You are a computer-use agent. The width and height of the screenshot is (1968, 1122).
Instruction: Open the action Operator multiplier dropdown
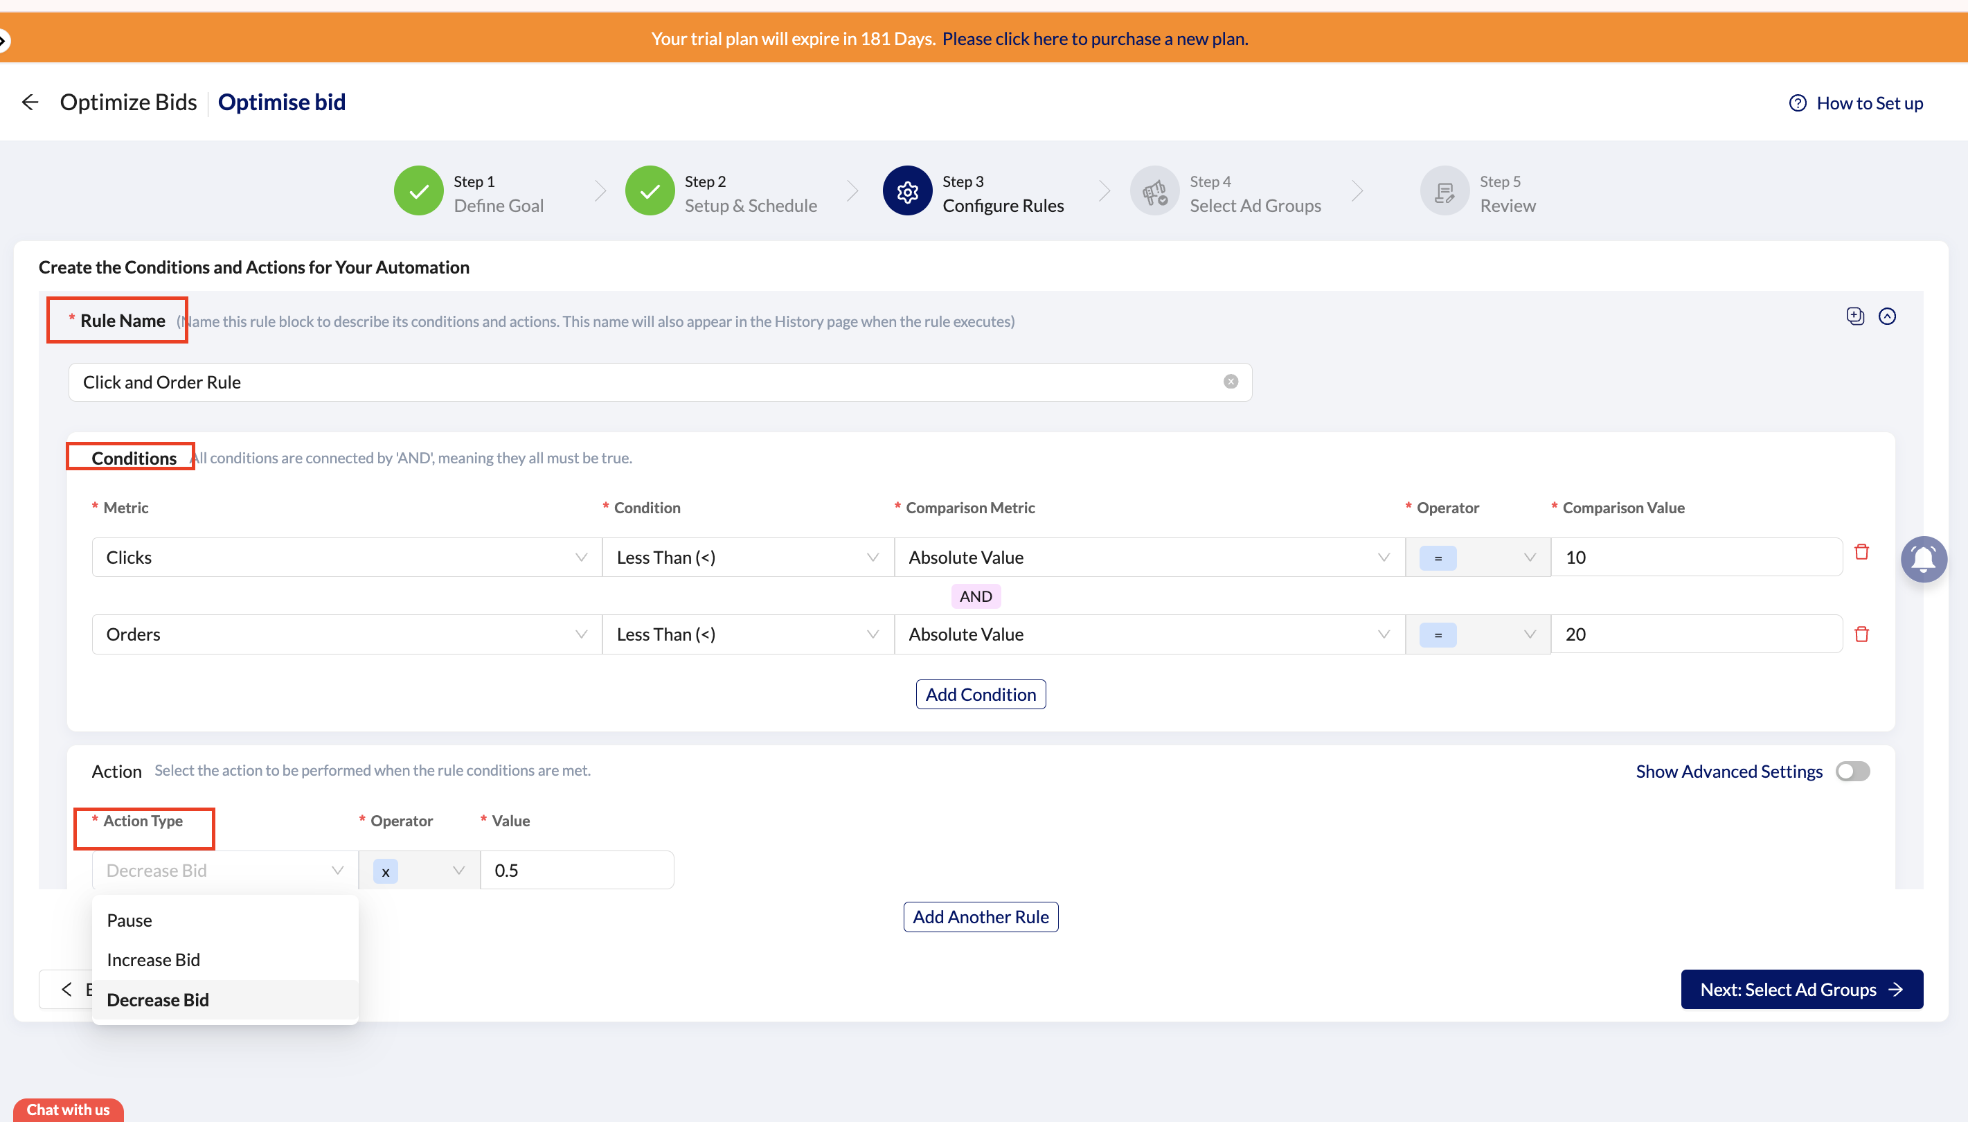(x=419, y=870)
